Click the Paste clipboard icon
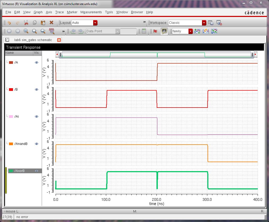 pyautogui.click(x=43, y=23)
